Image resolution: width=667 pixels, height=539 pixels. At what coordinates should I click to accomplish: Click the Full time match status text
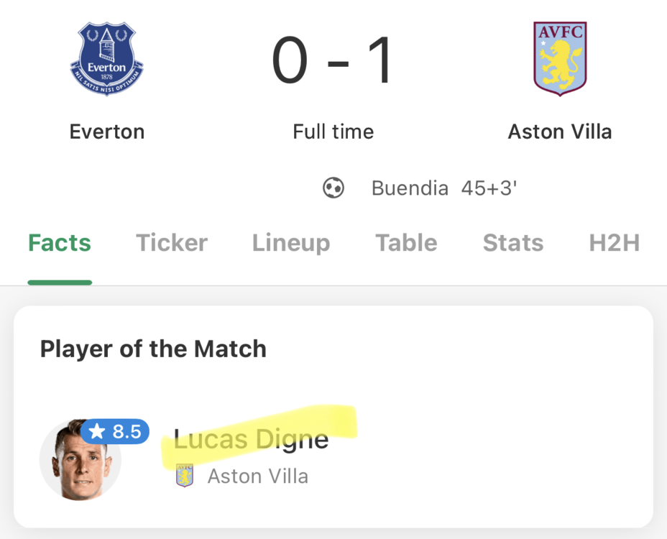[x=333, y=132]
